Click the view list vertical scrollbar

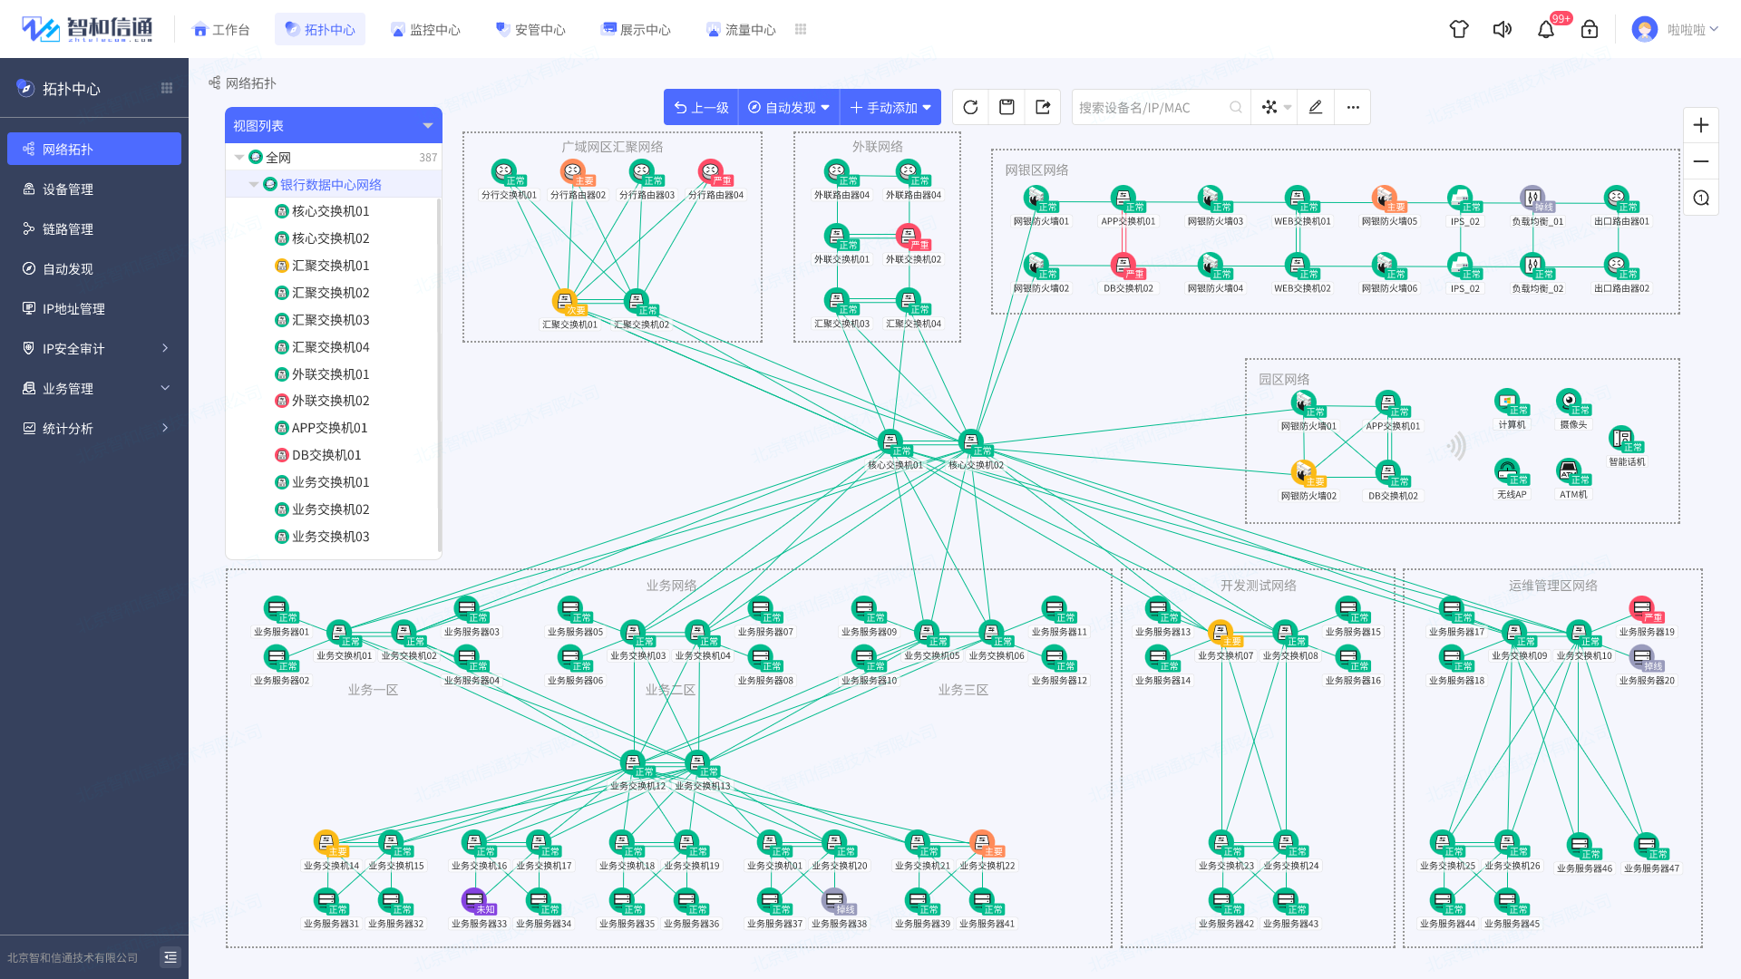pyautogui.click(x=440, y=373)
